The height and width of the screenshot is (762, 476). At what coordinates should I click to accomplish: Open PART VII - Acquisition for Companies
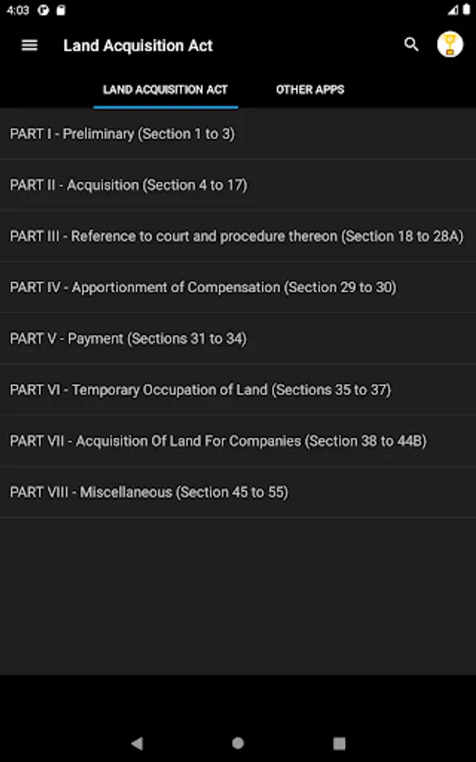click(238, 441)
